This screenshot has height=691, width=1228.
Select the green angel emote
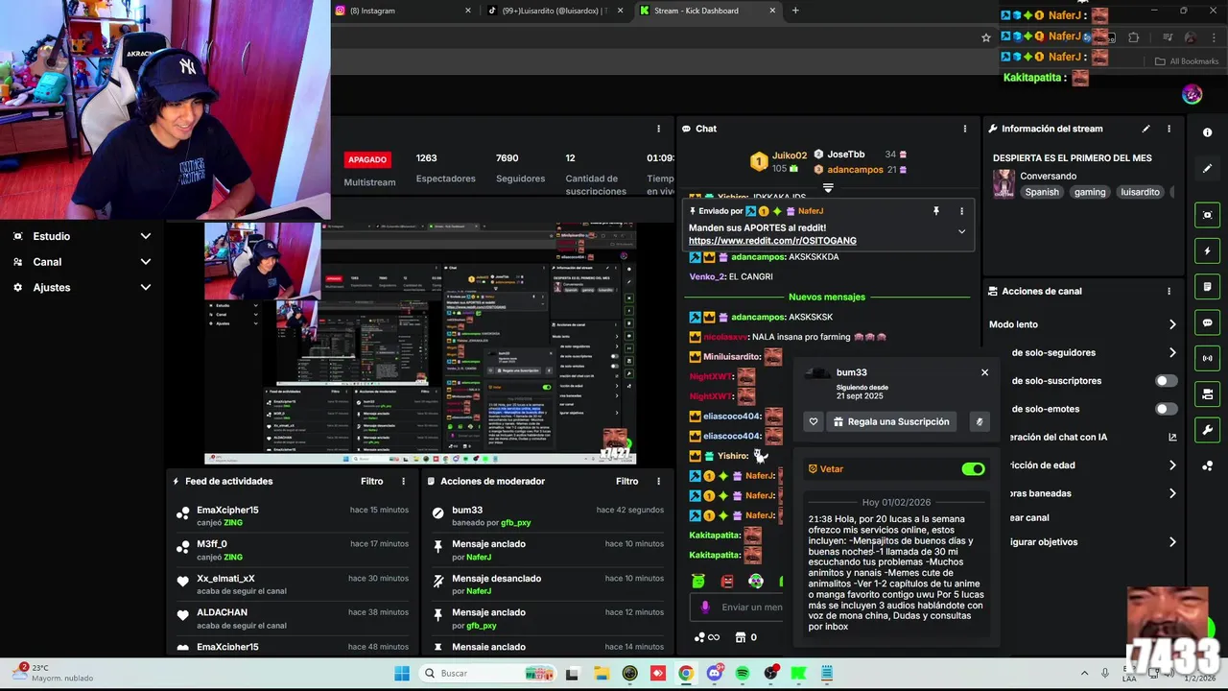(698, 582)
